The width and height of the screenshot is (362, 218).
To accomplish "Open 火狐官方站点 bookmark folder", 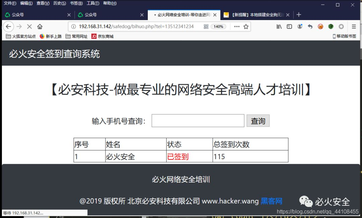I will pyautogui.click(x=21, y=36).
